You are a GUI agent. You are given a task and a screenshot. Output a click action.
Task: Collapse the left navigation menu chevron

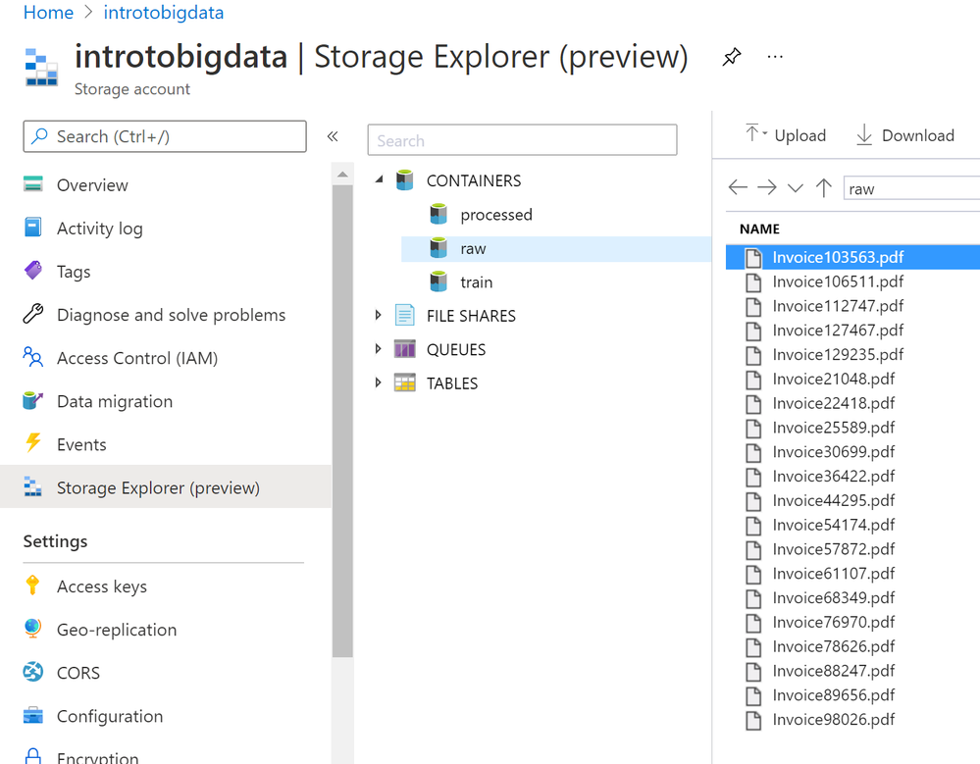[x=333, y=136]
